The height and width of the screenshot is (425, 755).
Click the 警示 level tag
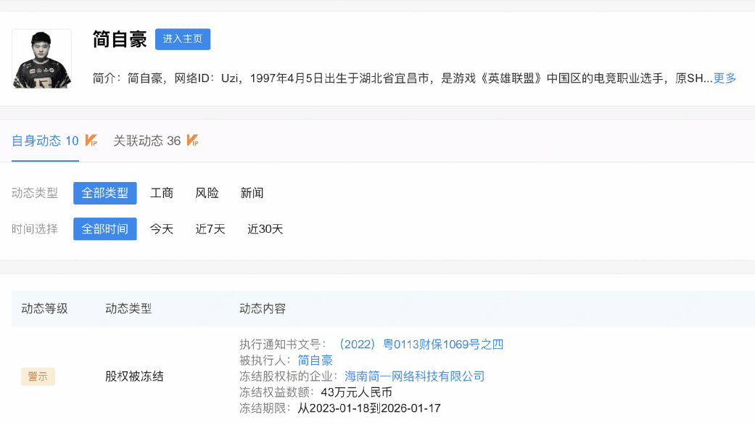pyautogui.click(x=38, y=376)
